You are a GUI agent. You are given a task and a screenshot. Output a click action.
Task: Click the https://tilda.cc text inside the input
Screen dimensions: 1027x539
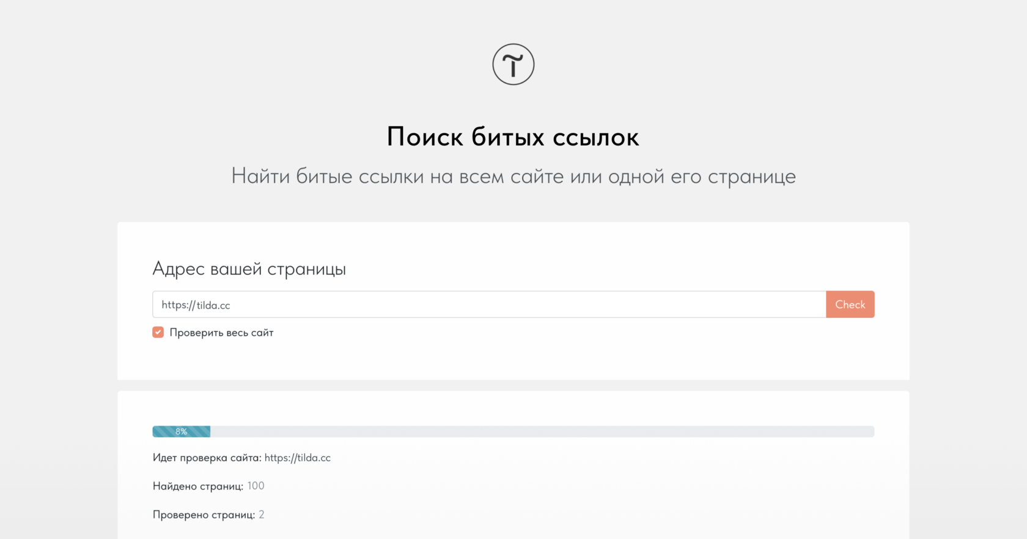(196, 305)
